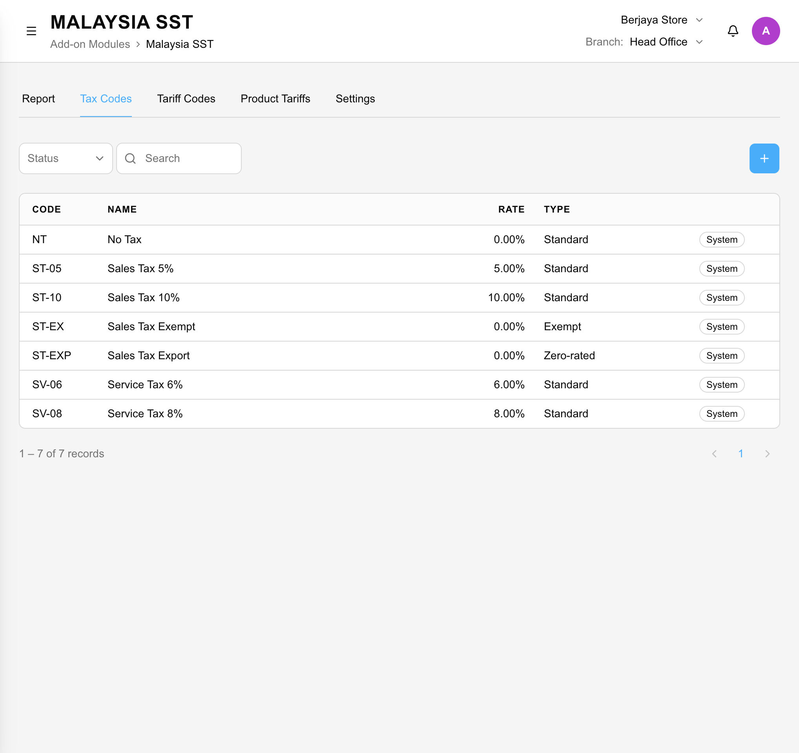Expand the Berjaya Store selector
Viewport: 799px width, 753px height.
point(662,20)
